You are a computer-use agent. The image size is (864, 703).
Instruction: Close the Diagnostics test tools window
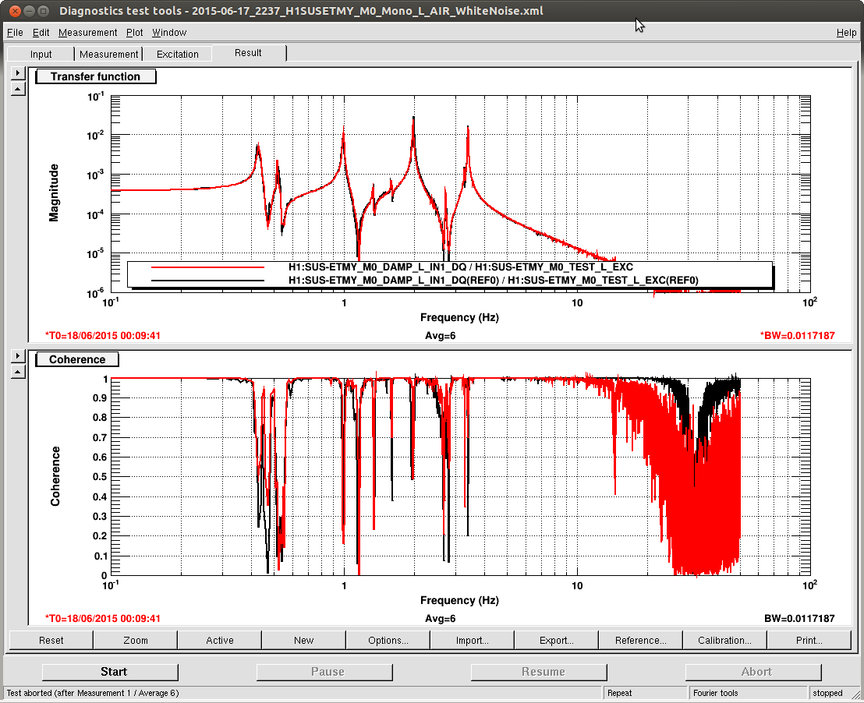pos(15,11)
